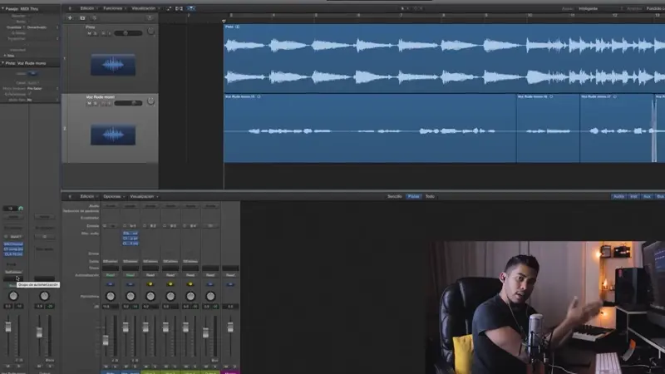Click the mixer back arrow icon left of Edición
The width and height of the screenshot is (665, 374).
(70, 196)
